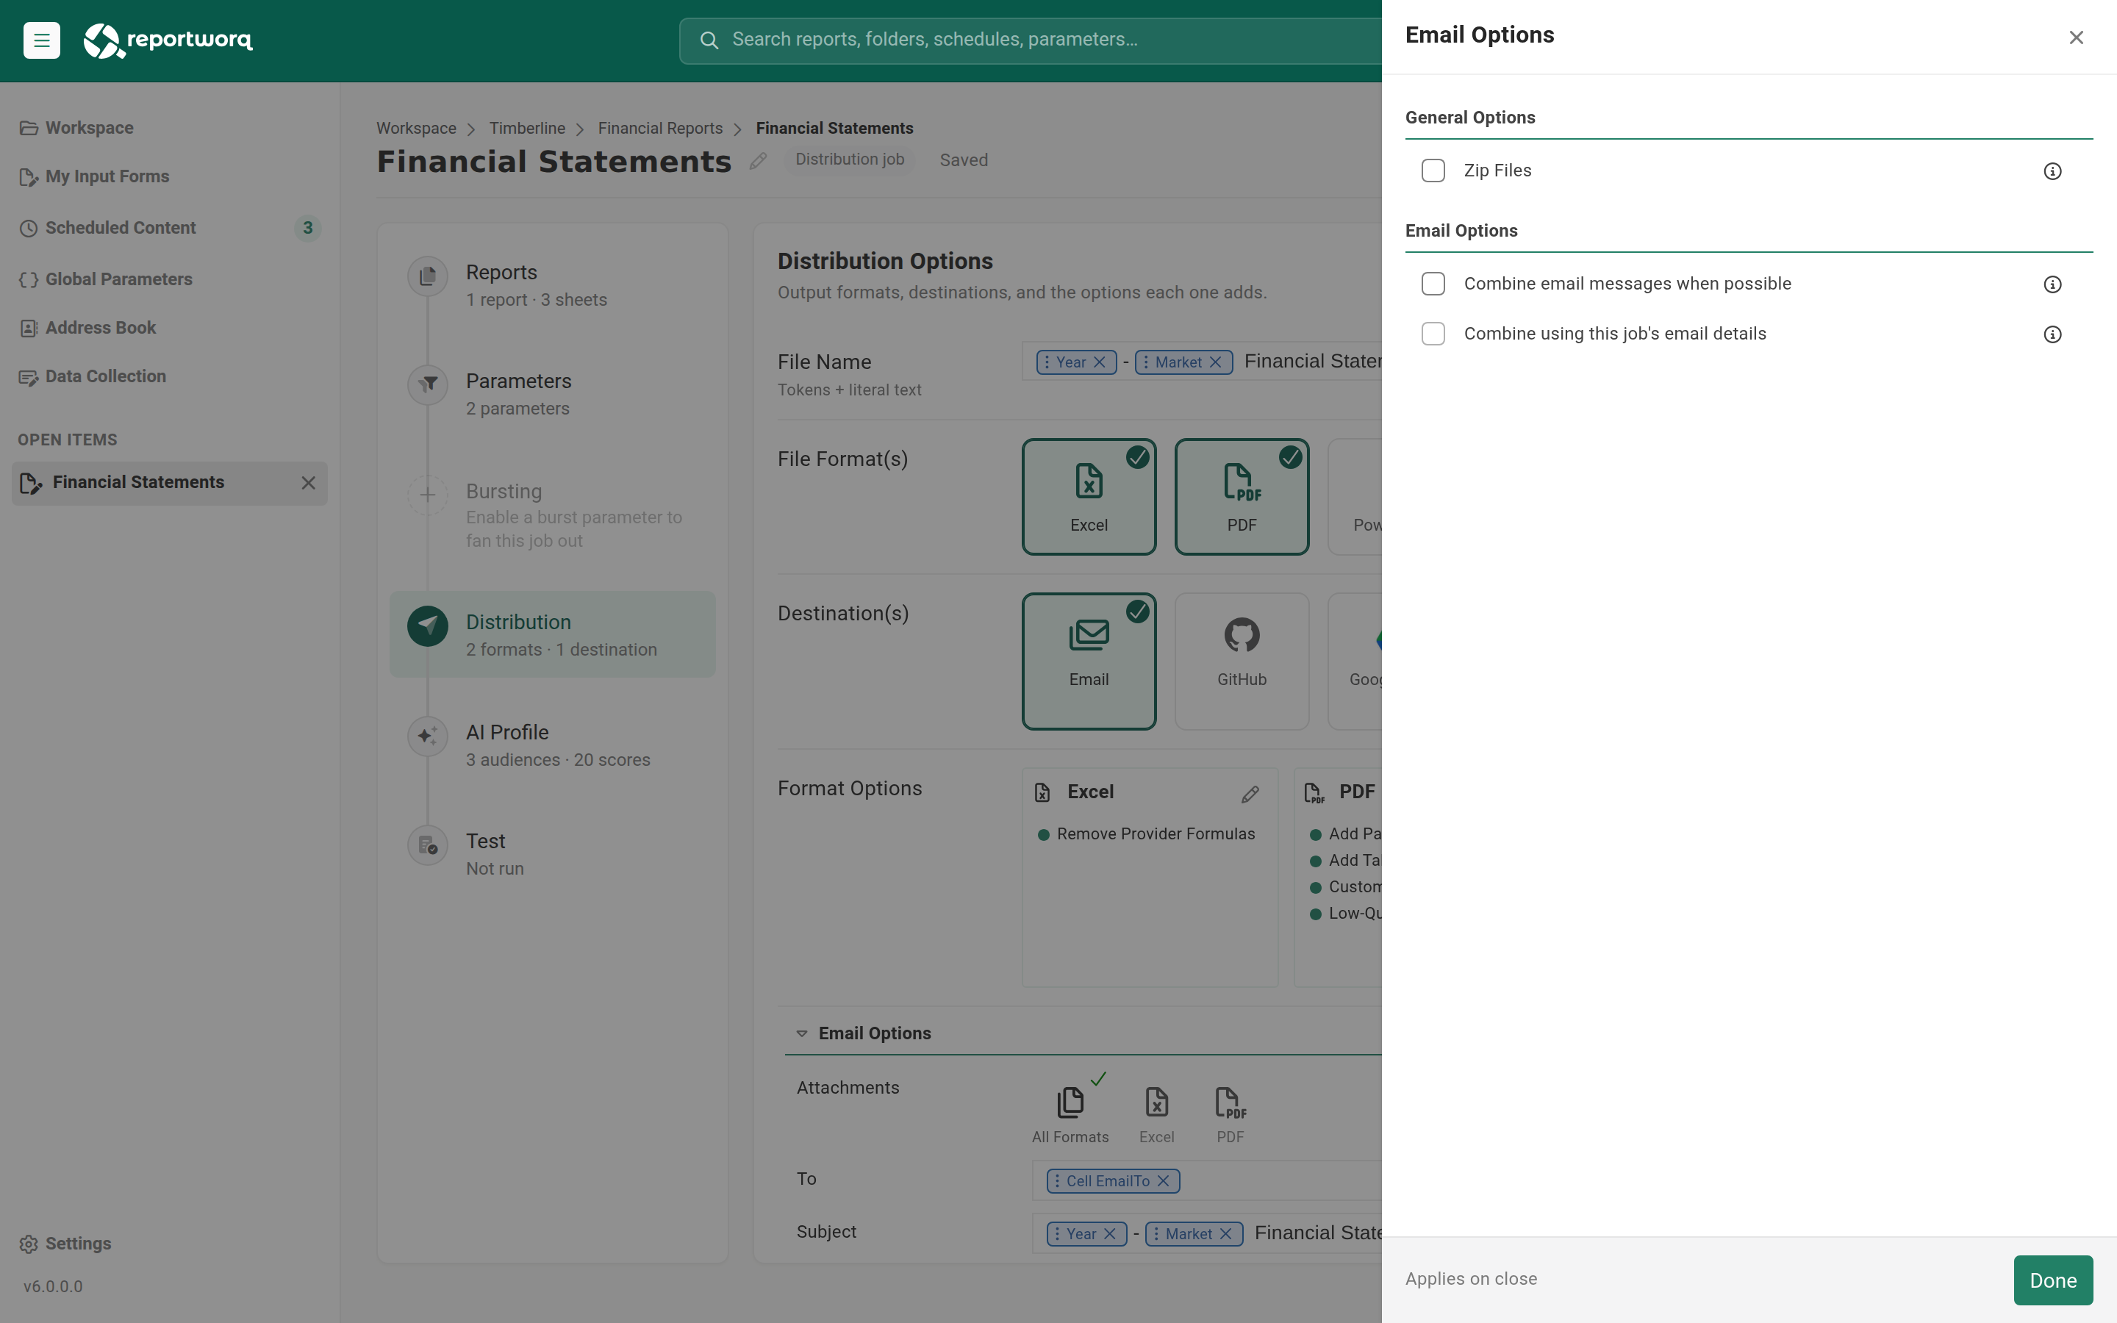
Task: Select the GitHub destination card
Action: 1242,661
